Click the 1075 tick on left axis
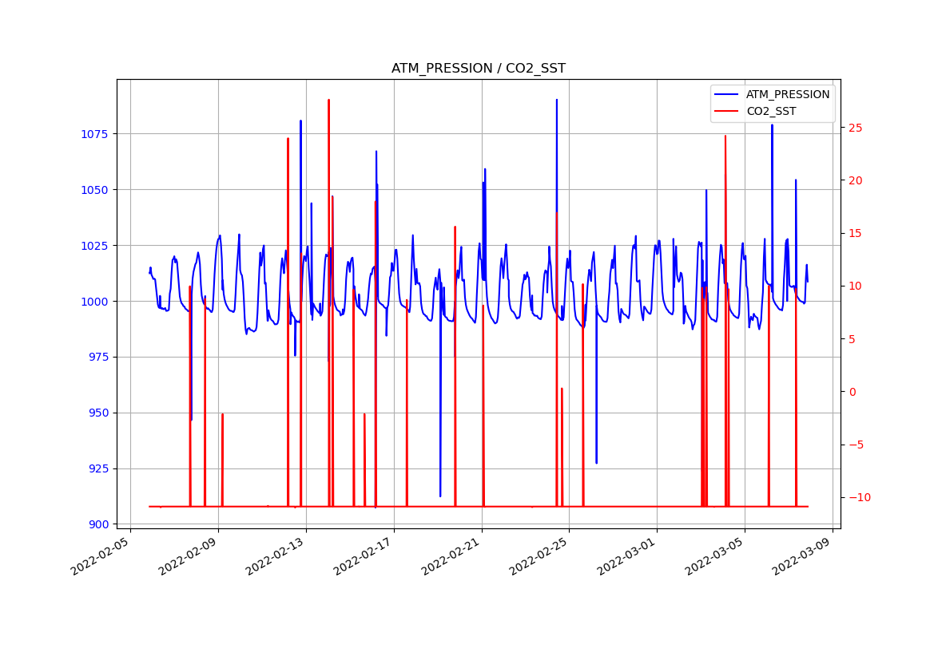The height and width of the screenshot is (660, 934). 96,134
